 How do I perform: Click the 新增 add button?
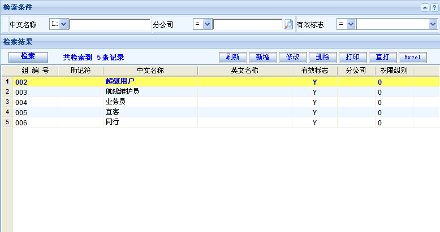coord(262,57)
